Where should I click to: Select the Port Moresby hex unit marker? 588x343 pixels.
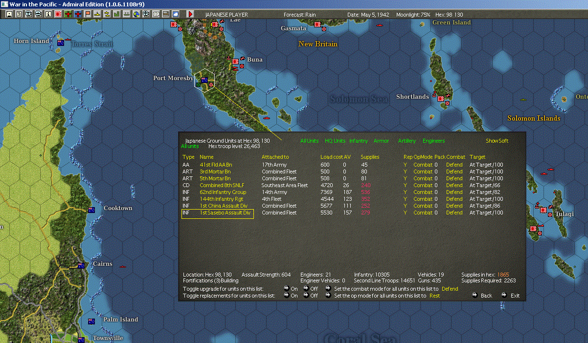coord(204,80)
